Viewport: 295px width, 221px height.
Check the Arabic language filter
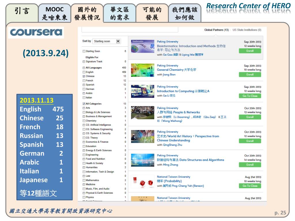click(x=84, y=93)
